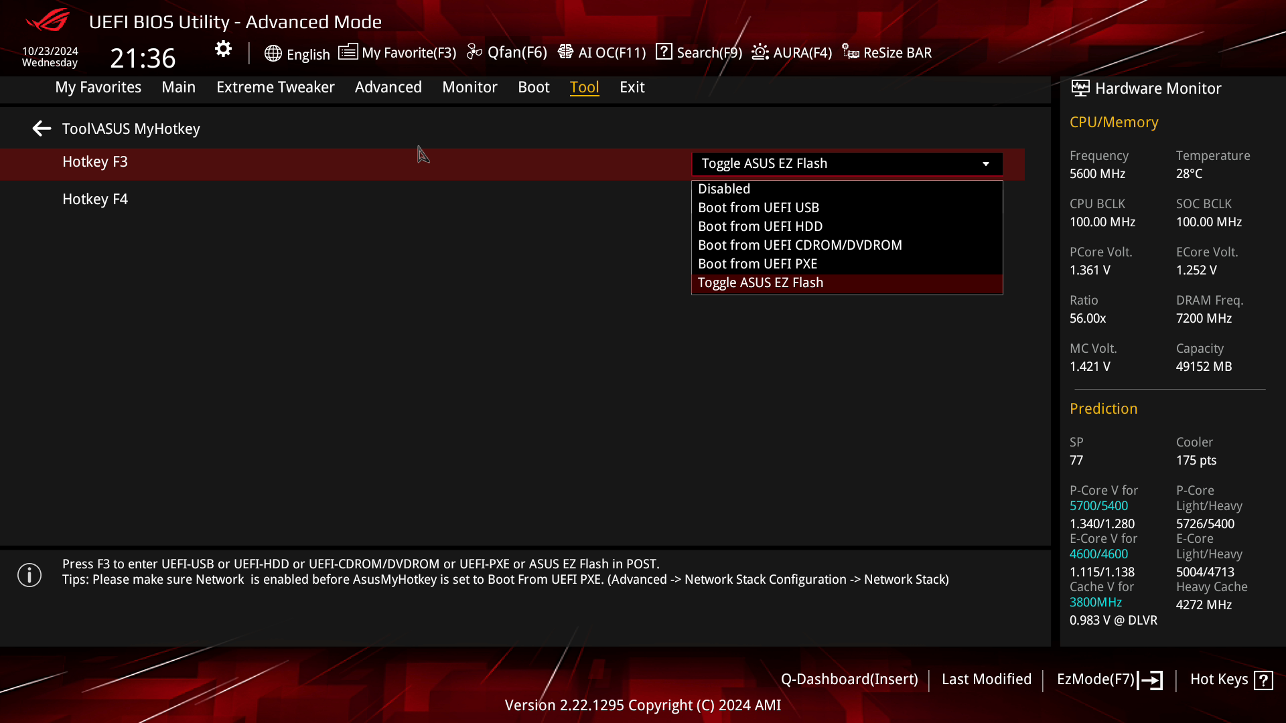This screenshot has width=1286, height=723.
Task: Select Toggle ASUS EZ Flash option
Action: 760,282
